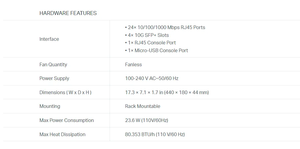Select the Interface row label
This screenshot has height=149, width=300.
click(x=49, y=39)
